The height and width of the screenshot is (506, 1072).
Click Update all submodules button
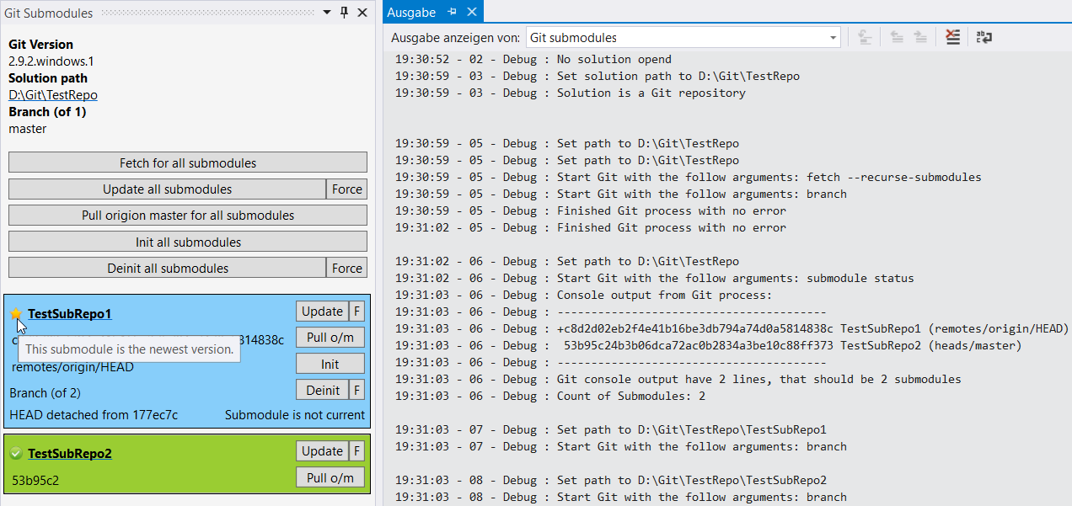[167, 189]
